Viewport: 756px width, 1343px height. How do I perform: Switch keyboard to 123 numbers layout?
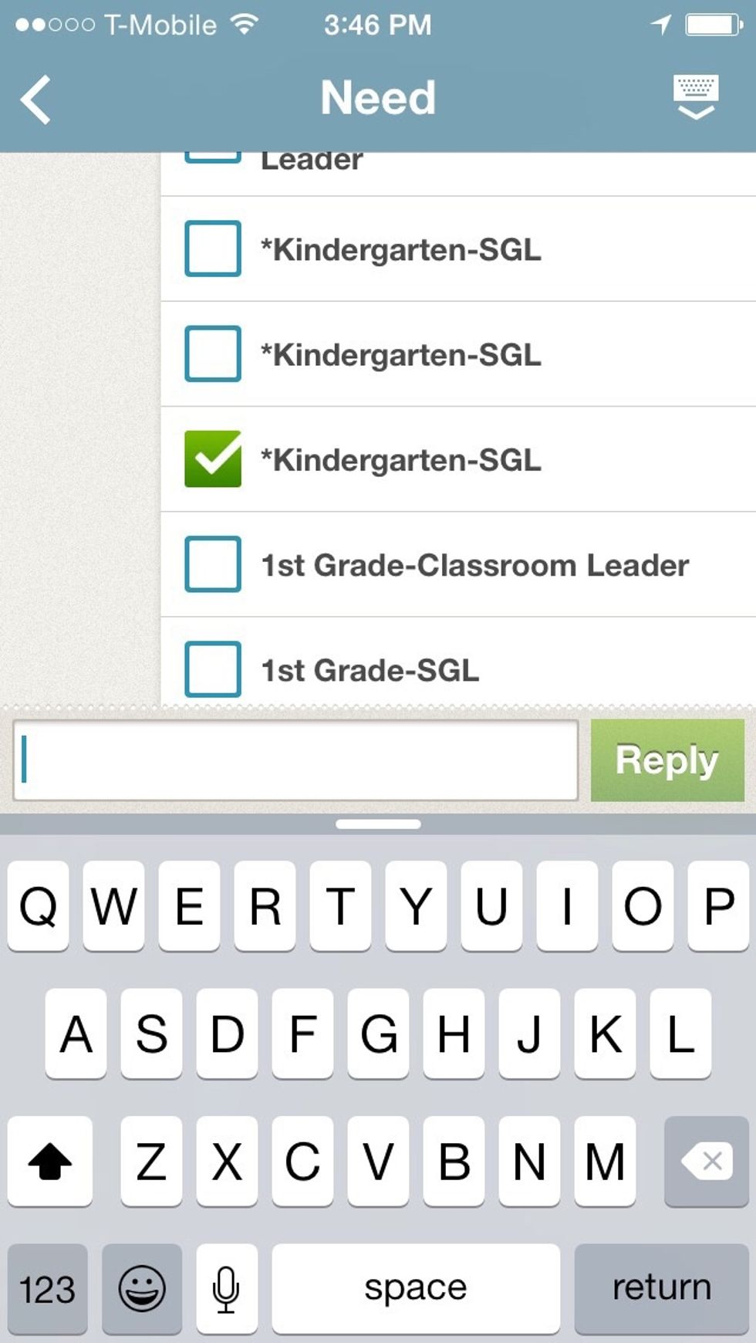[x=48, y=1288]
